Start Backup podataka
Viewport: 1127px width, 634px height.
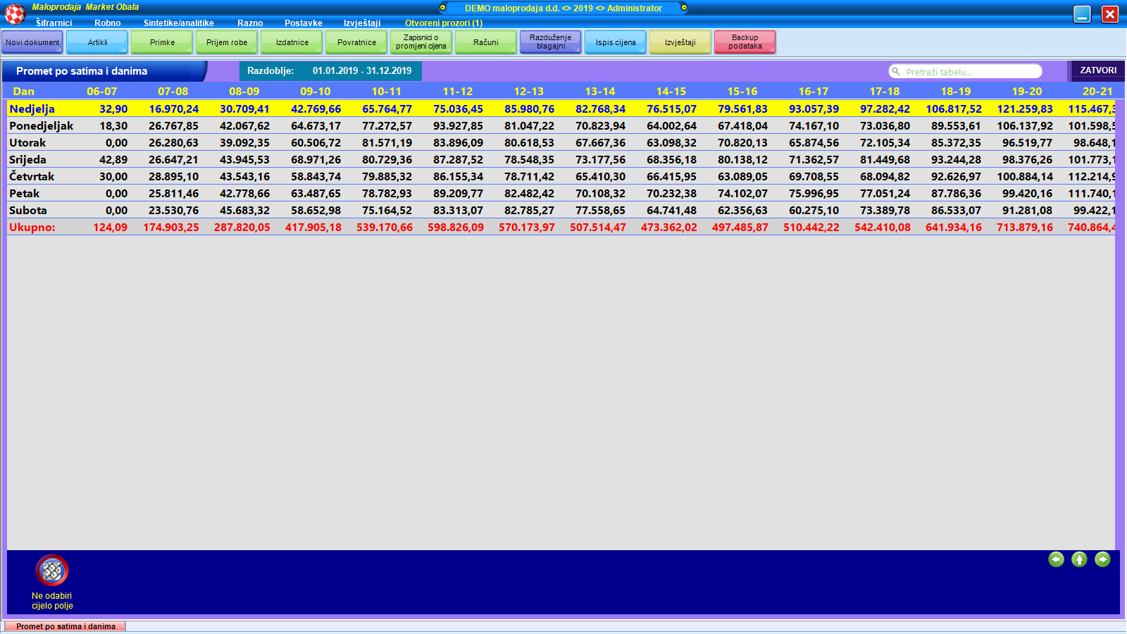(745, 42)
